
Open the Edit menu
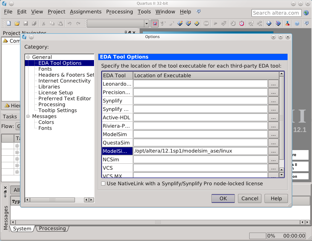pos(22,12)
